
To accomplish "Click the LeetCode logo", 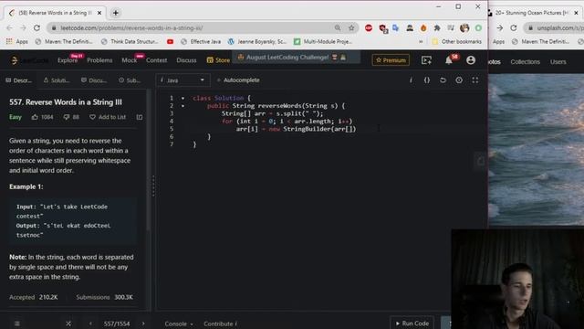I will [29, 60].
